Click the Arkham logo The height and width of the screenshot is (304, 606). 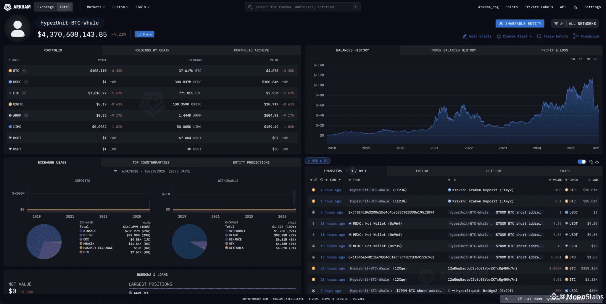pos(17,7)
